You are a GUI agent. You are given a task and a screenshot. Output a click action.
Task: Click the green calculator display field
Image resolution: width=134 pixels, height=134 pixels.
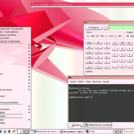coord(122,27)
